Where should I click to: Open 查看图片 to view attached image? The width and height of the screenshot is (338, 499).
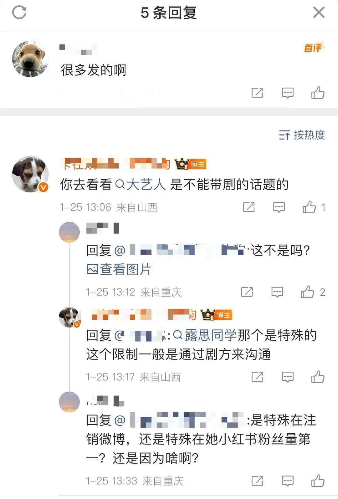pyautogui.click(x=119, y=269)
